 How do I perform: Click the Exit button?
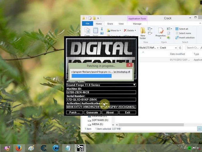tap(127, 112)
